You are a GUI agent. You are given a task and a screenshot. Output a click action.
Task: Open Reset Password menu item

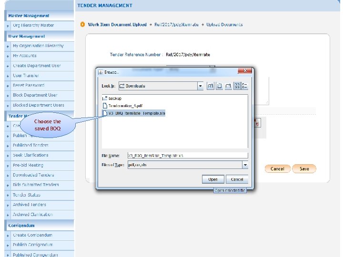[29, 85]
